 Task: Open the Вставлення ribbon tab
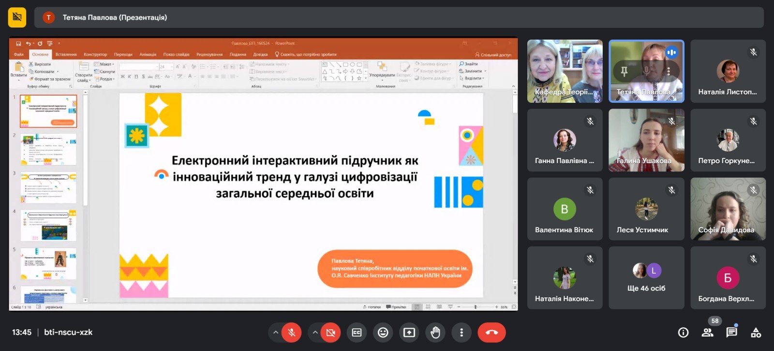pyautogui.click(x=66, y=55)
